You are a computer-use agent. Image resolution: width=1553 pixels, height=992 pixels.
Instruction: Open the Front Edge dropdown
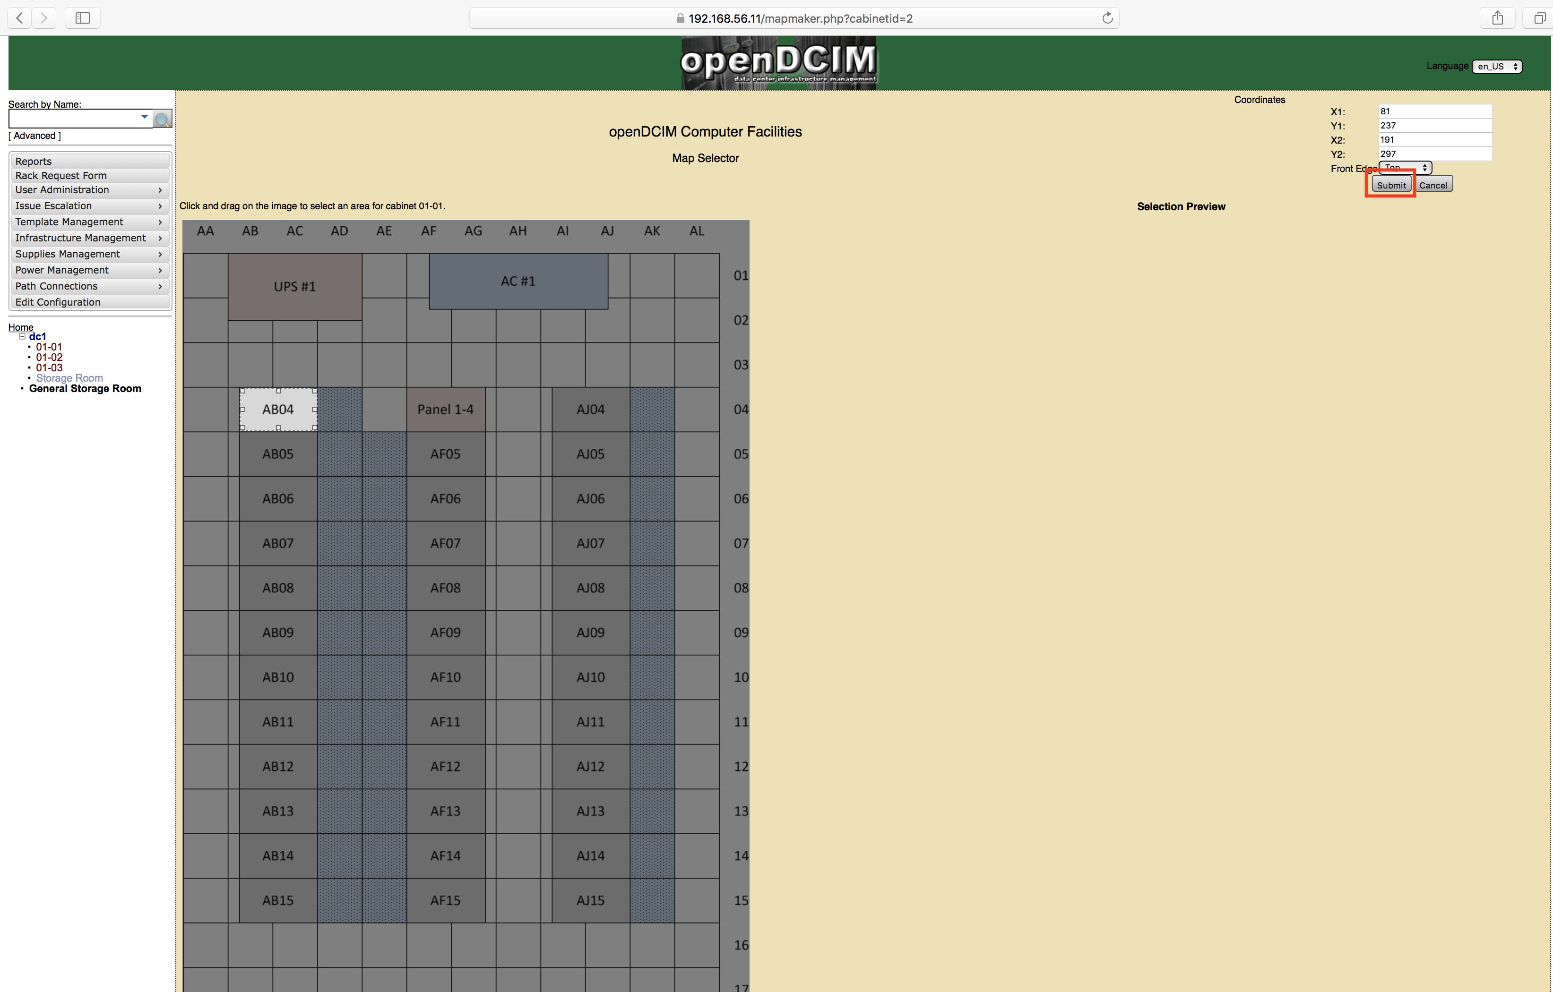pyautogui.click(x=1405, y=168)
